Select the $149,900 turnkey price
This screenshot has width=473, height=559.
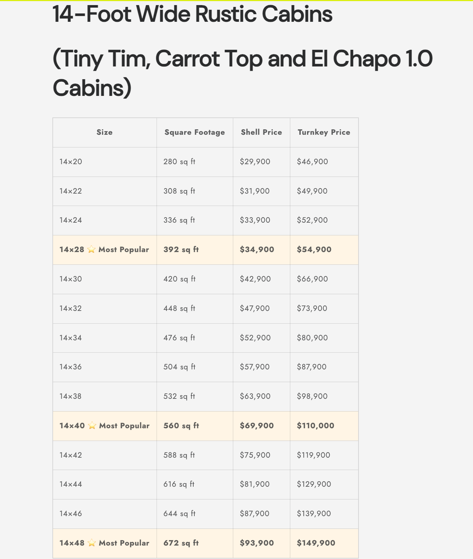pyautogui.click(x=316, y=543)
